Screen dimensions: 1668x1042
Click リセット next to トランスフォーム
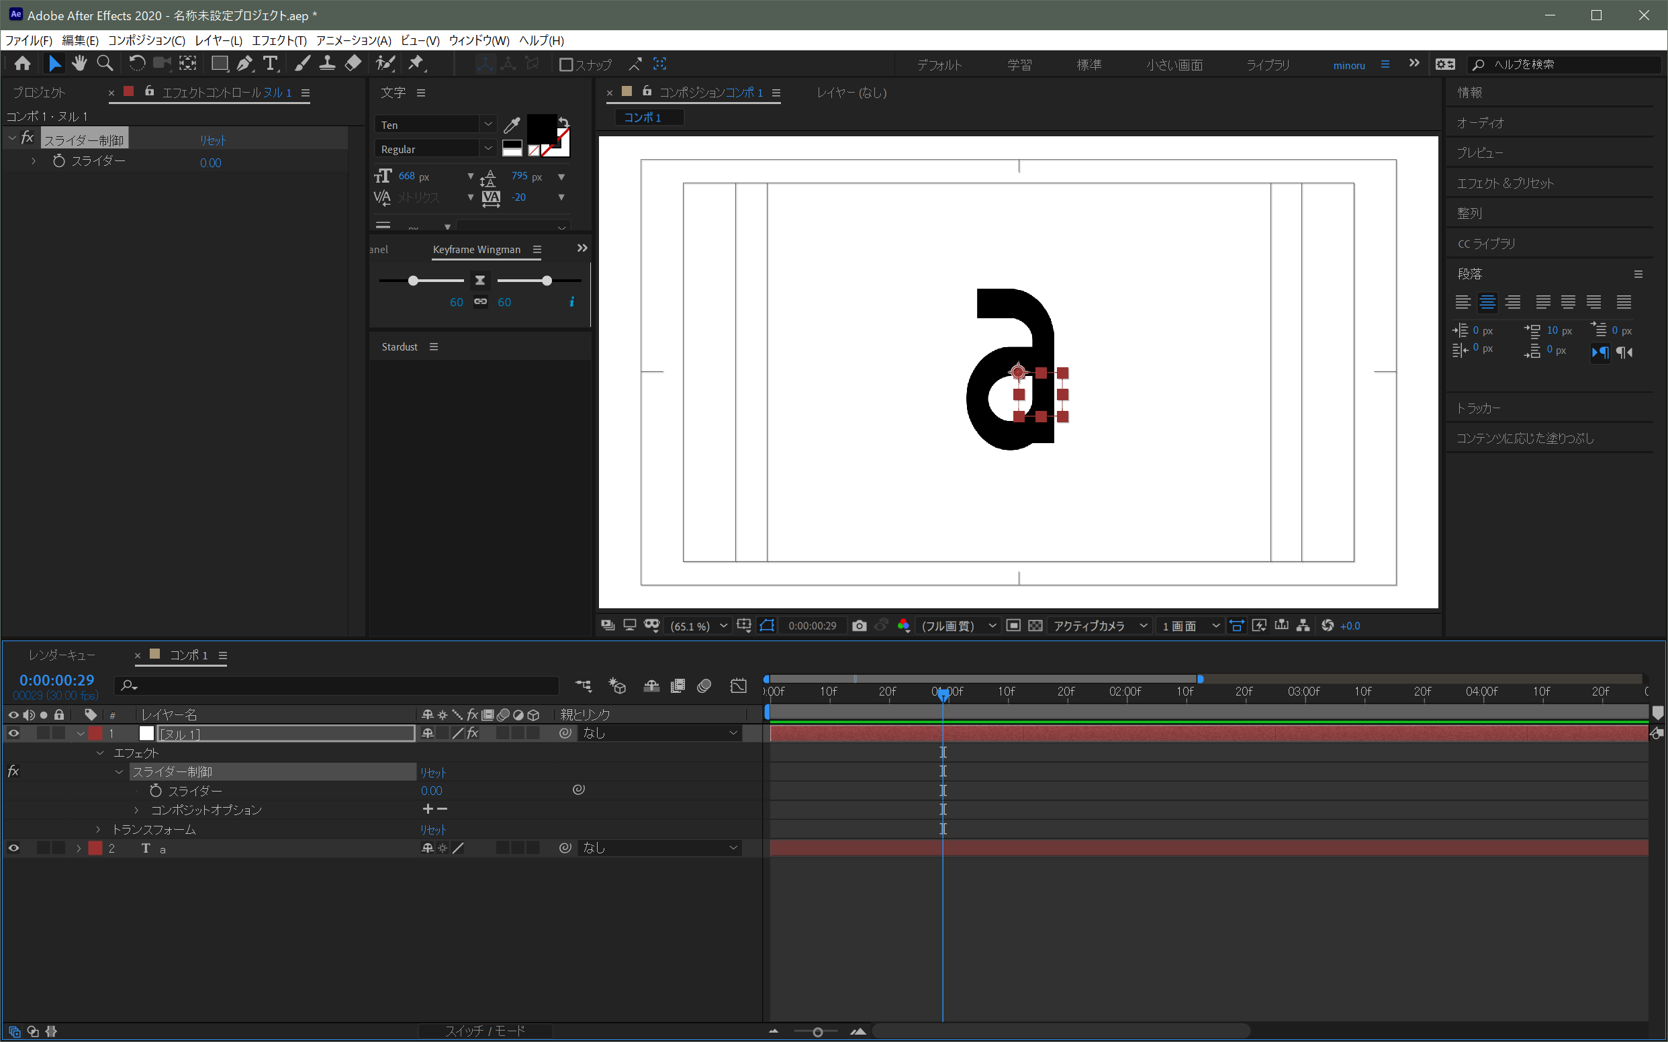click(434, 830)
